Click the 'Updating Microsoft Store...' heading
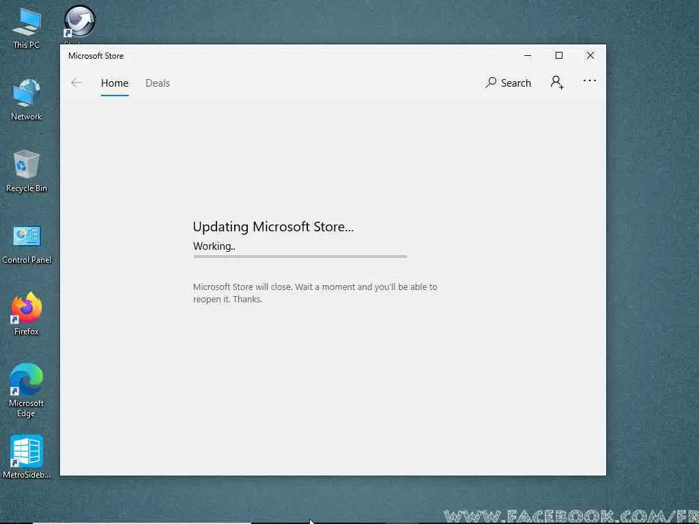This screenshot has width=699, height=524. (x=273, y=227)
